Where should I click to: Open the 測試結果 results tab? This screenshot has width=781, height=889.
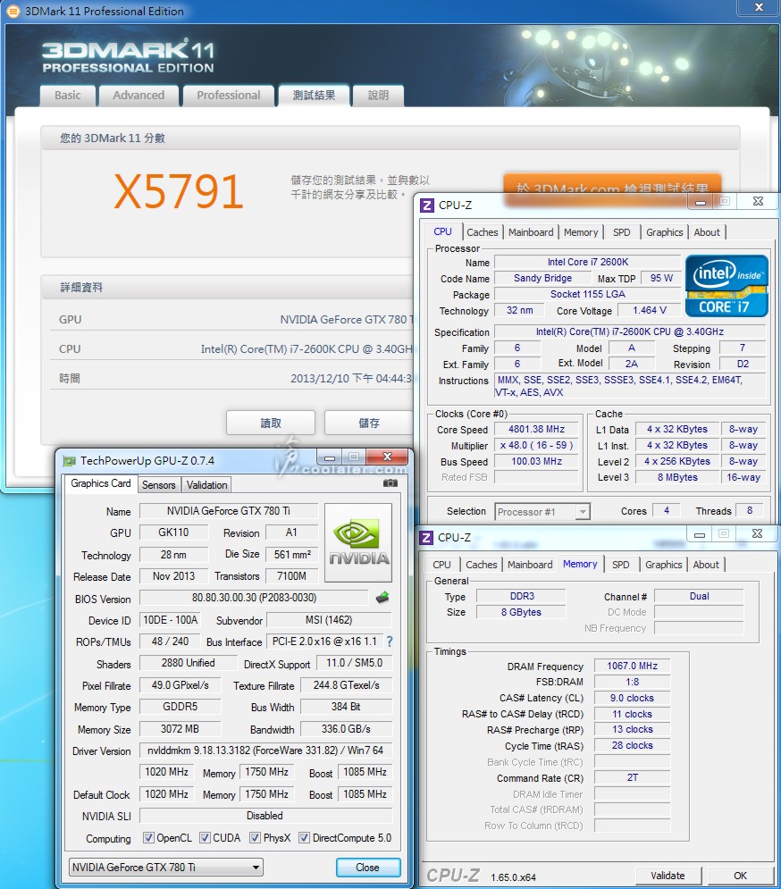tap(314, 96)
